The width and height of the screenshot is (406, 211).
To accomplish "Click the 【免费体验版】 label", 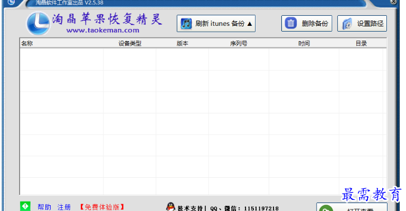I will pyautogui.click(x=102, y=207).
